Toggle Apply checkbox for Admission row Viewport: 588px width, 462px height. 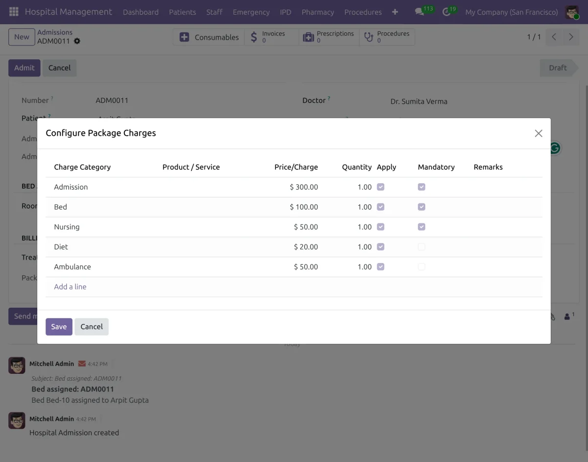(381, 187)
